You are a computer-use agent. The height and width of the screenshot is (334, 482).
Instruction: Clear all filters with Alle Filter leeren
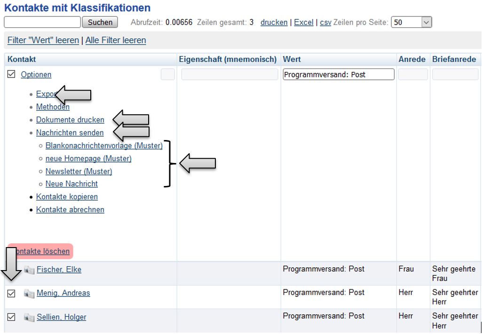pyautogui.click(x=116, y=40)
